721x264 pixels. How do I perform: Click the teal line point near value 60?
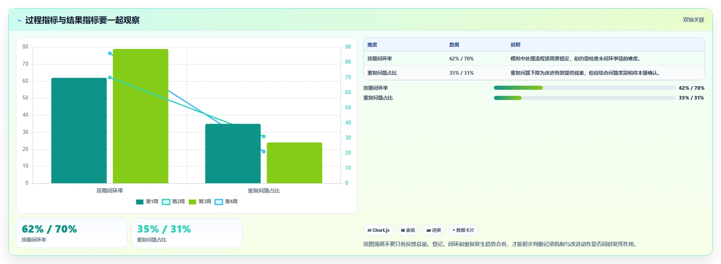coord(110,78)
